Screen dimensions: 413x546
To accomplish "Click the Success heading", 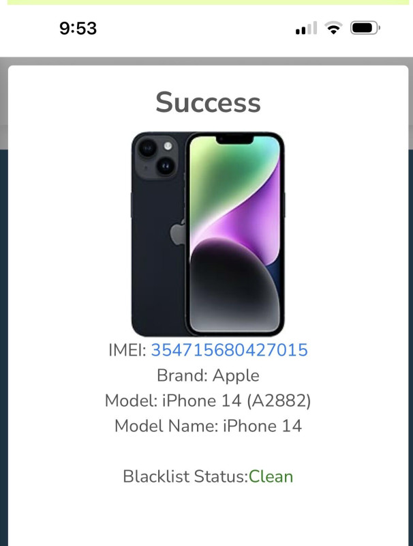I will [x=208, y=102].
